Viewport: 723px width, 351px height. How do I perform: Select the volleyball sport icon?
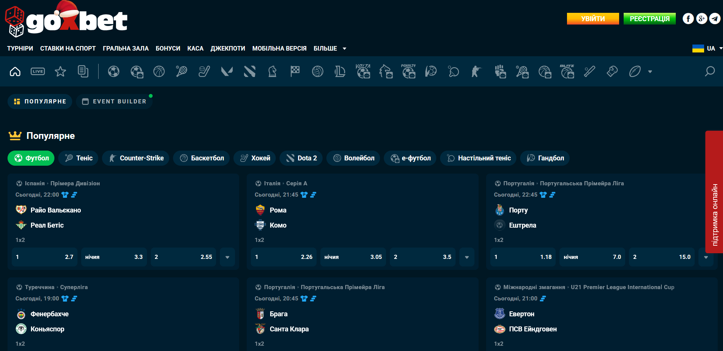click(318, 72)
